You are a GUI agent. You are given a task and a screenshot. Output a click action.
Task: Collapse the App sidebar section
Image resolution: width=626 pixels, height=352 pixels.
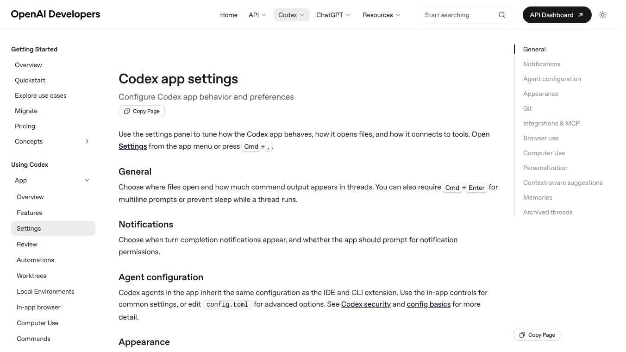pos(87,180)
